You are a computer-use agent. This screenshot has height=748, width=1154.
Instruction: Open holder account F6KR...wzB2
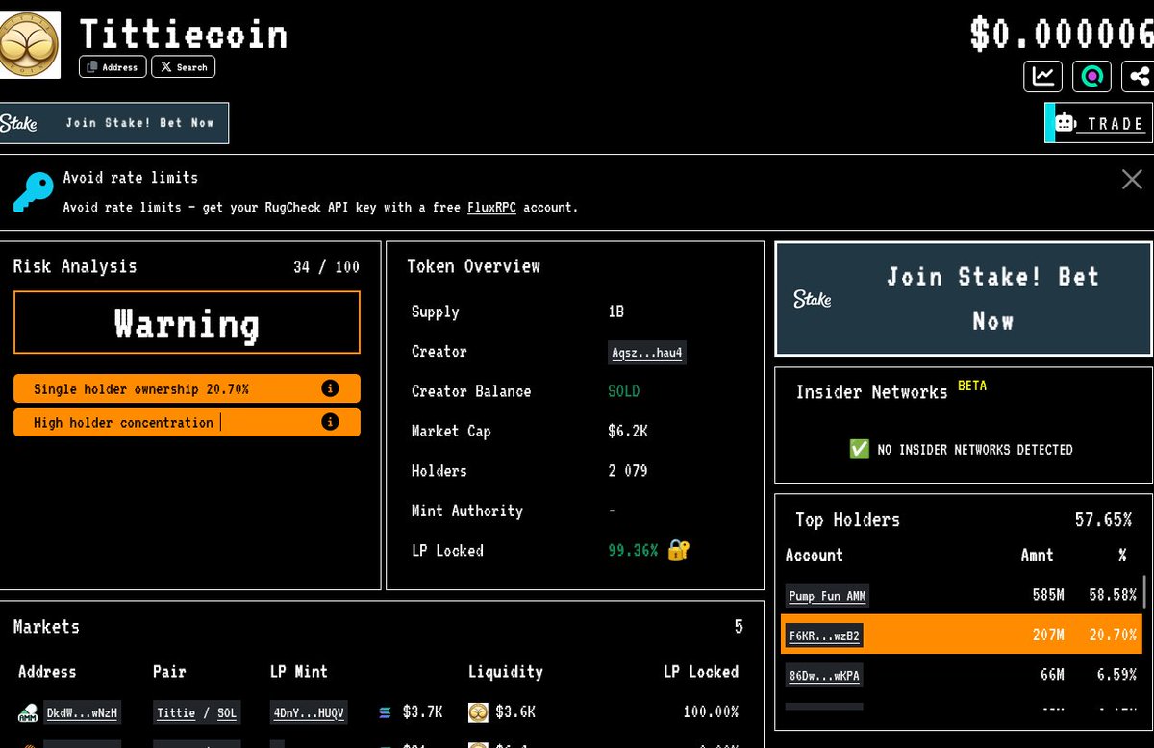pyautogui.click(x=824, y=636)
